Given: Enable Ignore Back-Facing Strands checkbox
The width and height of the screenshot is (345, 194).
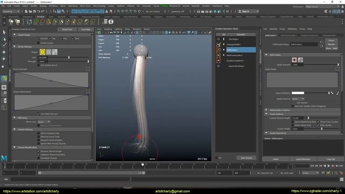Looking at the screenshot, I should (38, 143).
